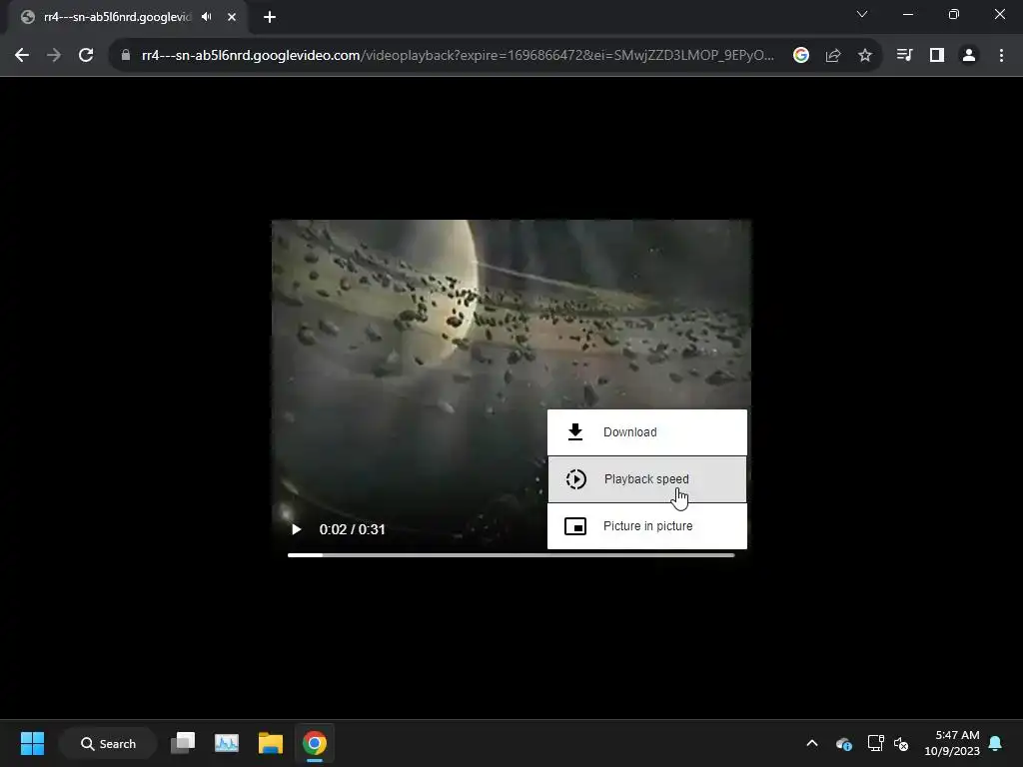Click Chrome icon on taskbar

315,743
